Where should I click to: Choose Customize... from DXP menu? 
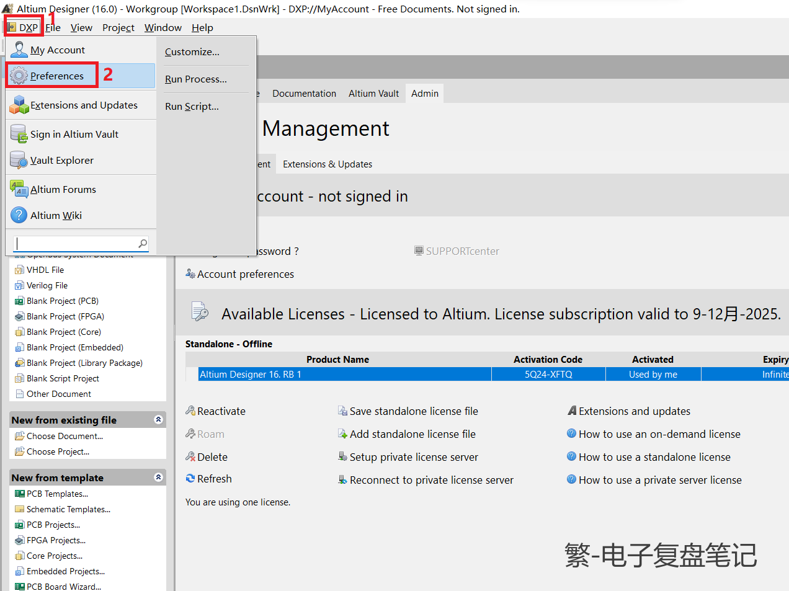click(x=192, y=52)
